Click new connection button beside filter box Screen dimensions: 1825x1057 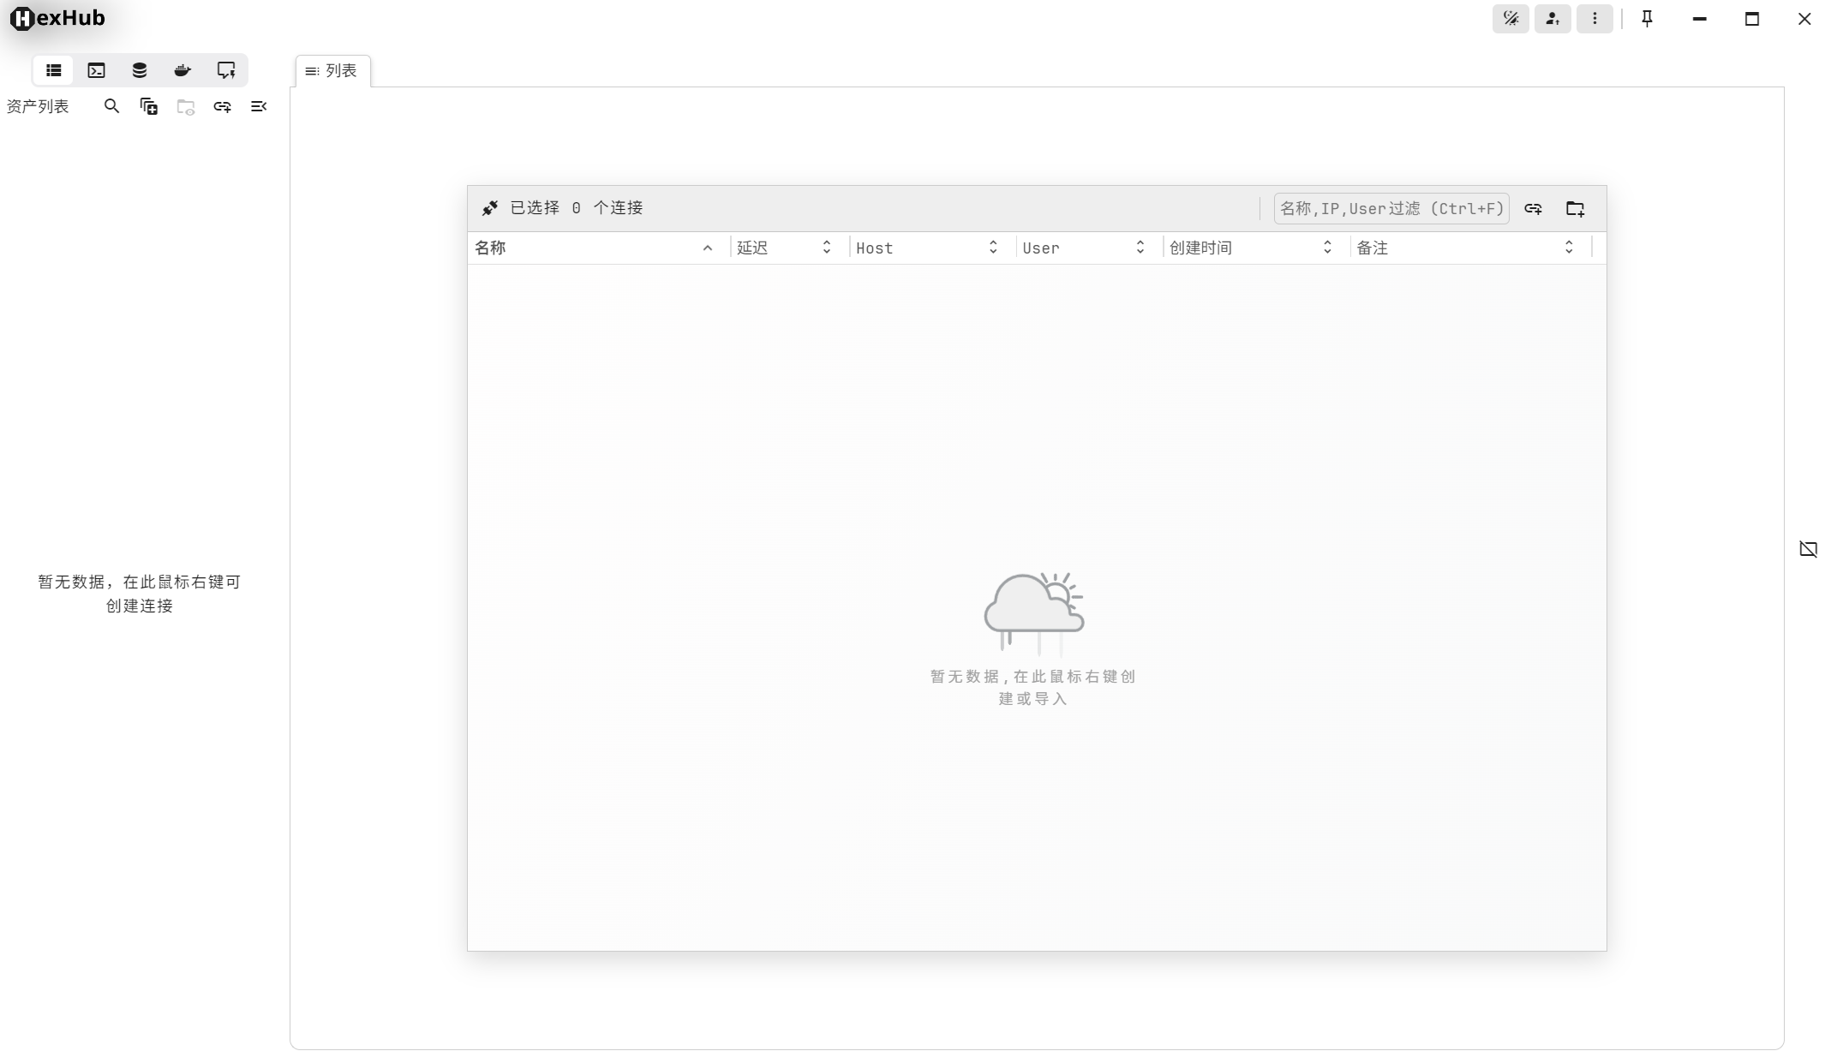(1533, 208)
